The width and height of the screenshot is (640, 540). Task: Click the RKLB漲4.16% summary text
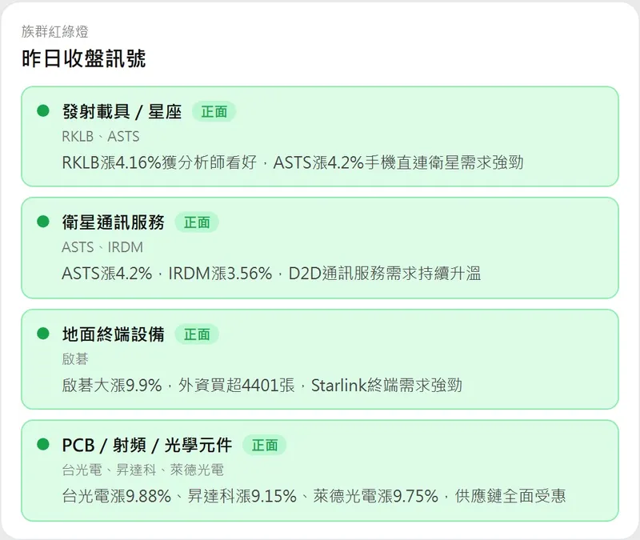click(292, 162)
